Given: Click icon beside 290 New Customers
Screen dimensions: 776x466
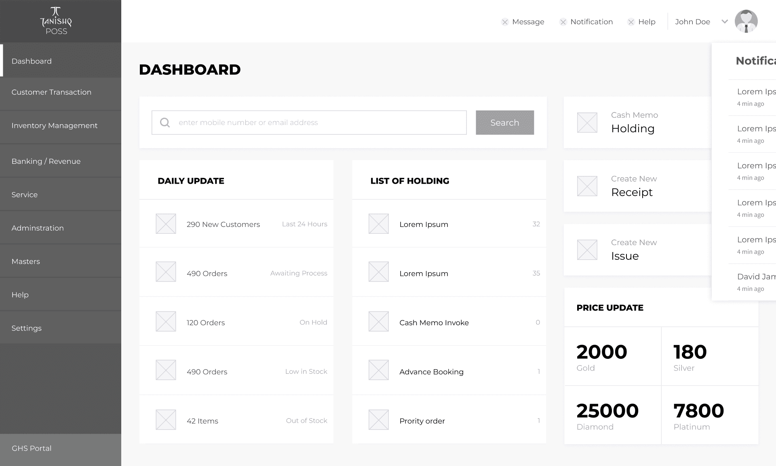Looking at the screenshot, I should (166, 224).
